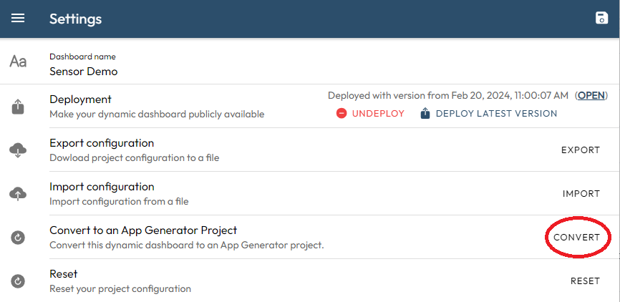Select the Convert to an App Generator Project heading
The height and width of the screenshot is (302, 620).
coord(143,230)
